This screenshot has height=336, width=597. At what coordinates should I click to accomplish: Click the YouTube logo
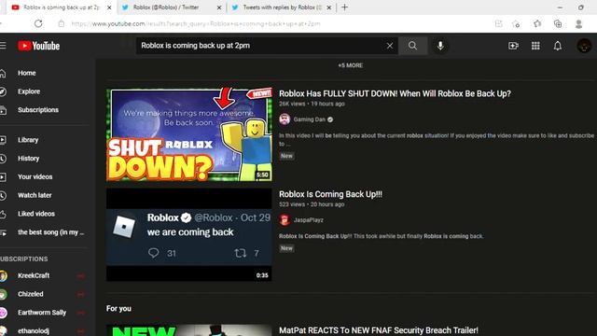coord(39,46)
